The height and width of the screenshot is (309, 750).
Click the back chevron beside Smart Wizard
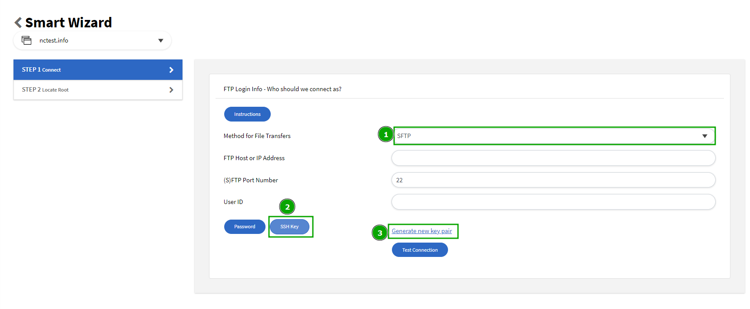18,23
